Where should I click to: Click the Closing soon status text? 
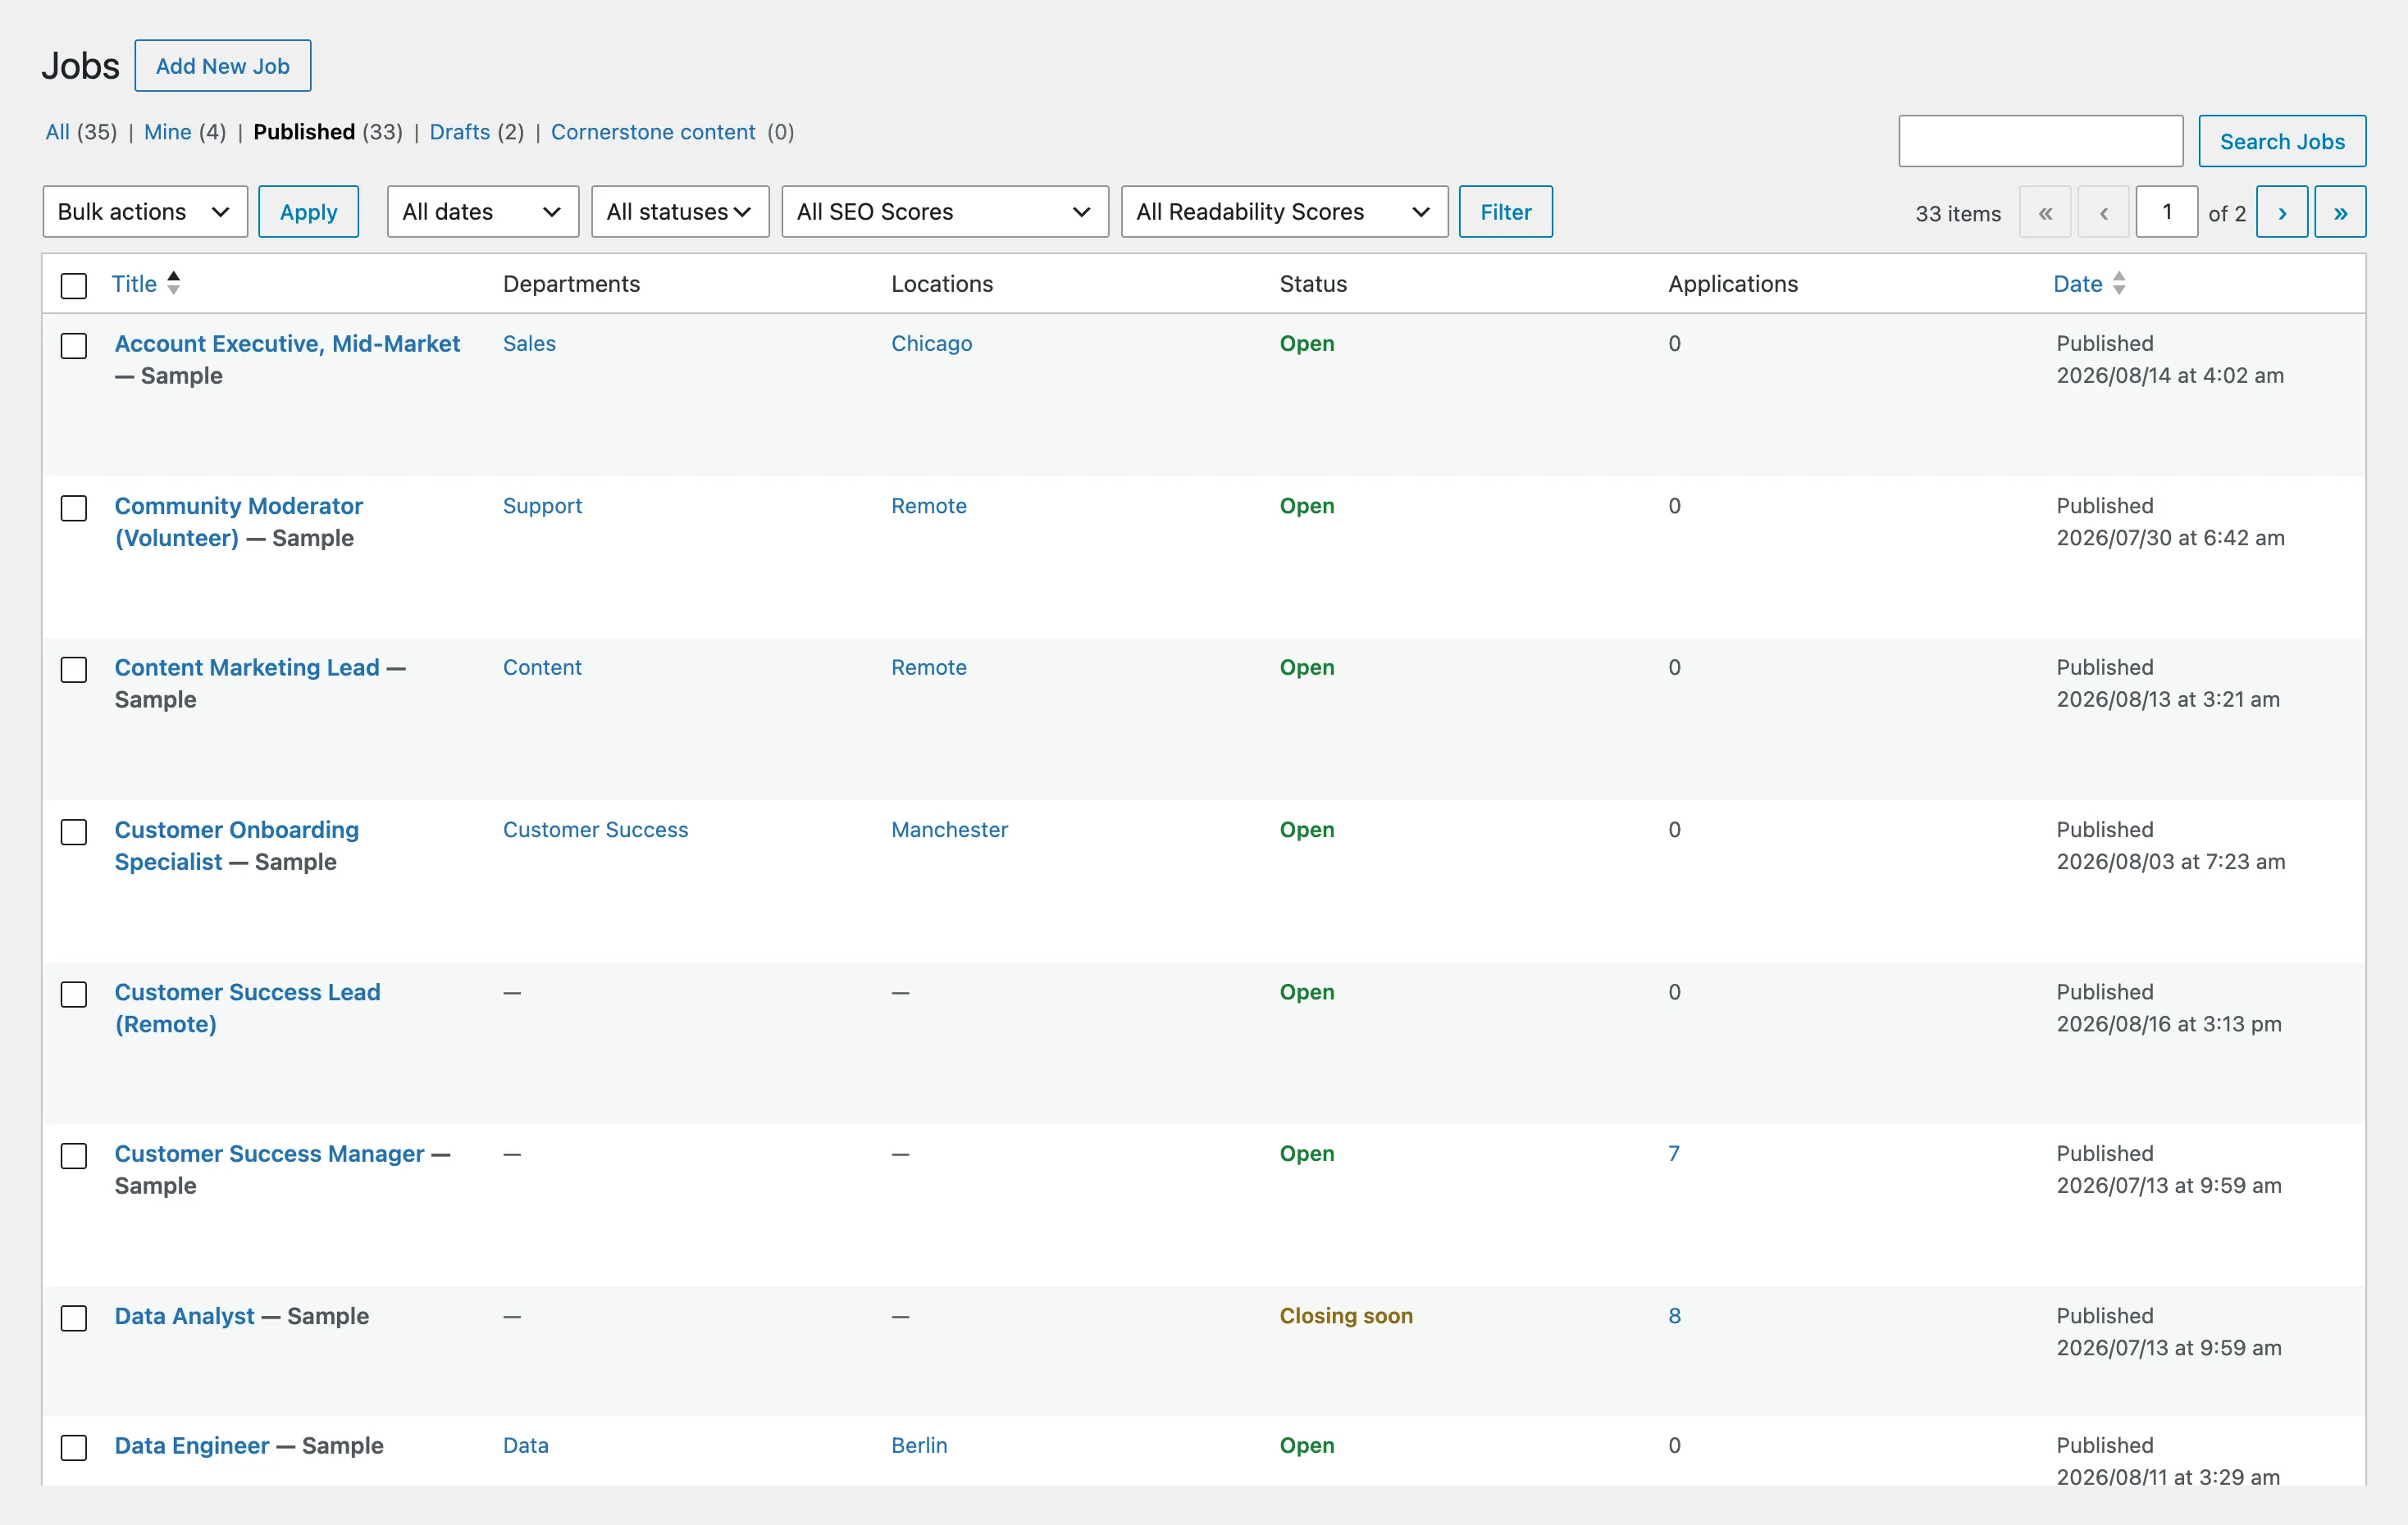click(x=1346, y=1315)
